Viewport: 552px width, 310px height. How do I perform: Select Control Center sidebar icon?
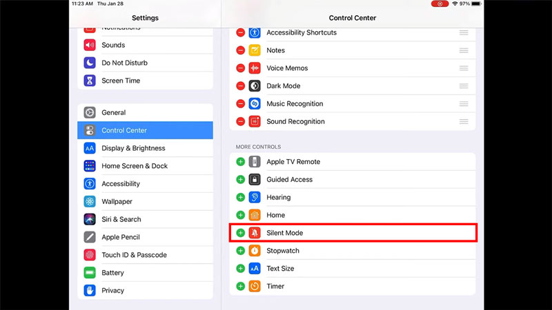pyautogui.click(x=90, y=130)
